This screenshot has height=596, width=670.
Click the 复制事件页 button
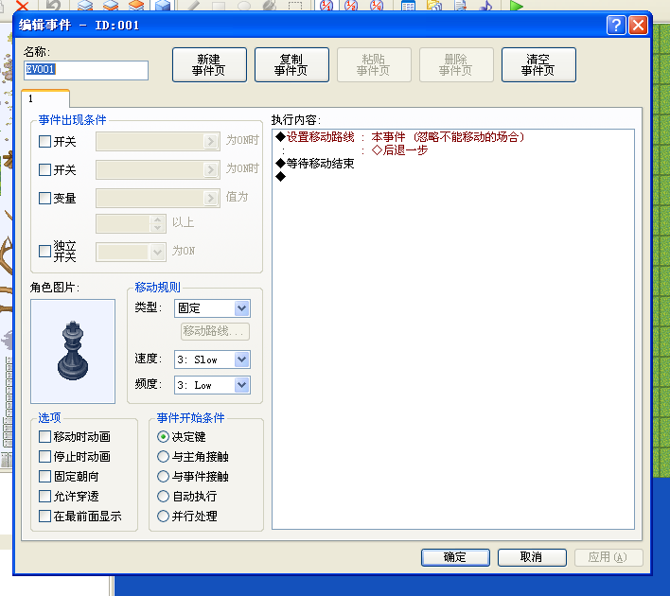291,64
